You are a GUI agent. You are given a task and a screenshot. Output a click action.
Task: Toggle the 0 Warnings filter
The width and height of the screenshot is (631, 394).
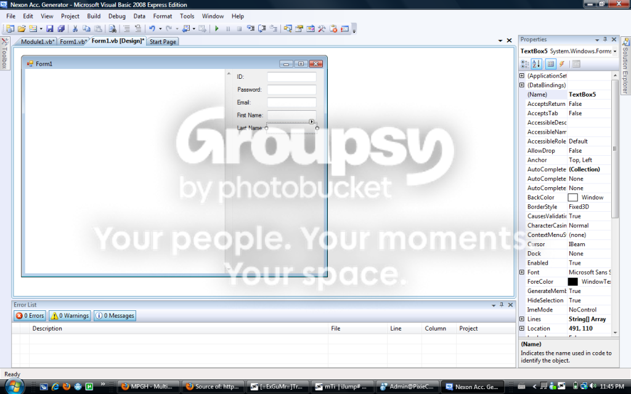[70, 316]
